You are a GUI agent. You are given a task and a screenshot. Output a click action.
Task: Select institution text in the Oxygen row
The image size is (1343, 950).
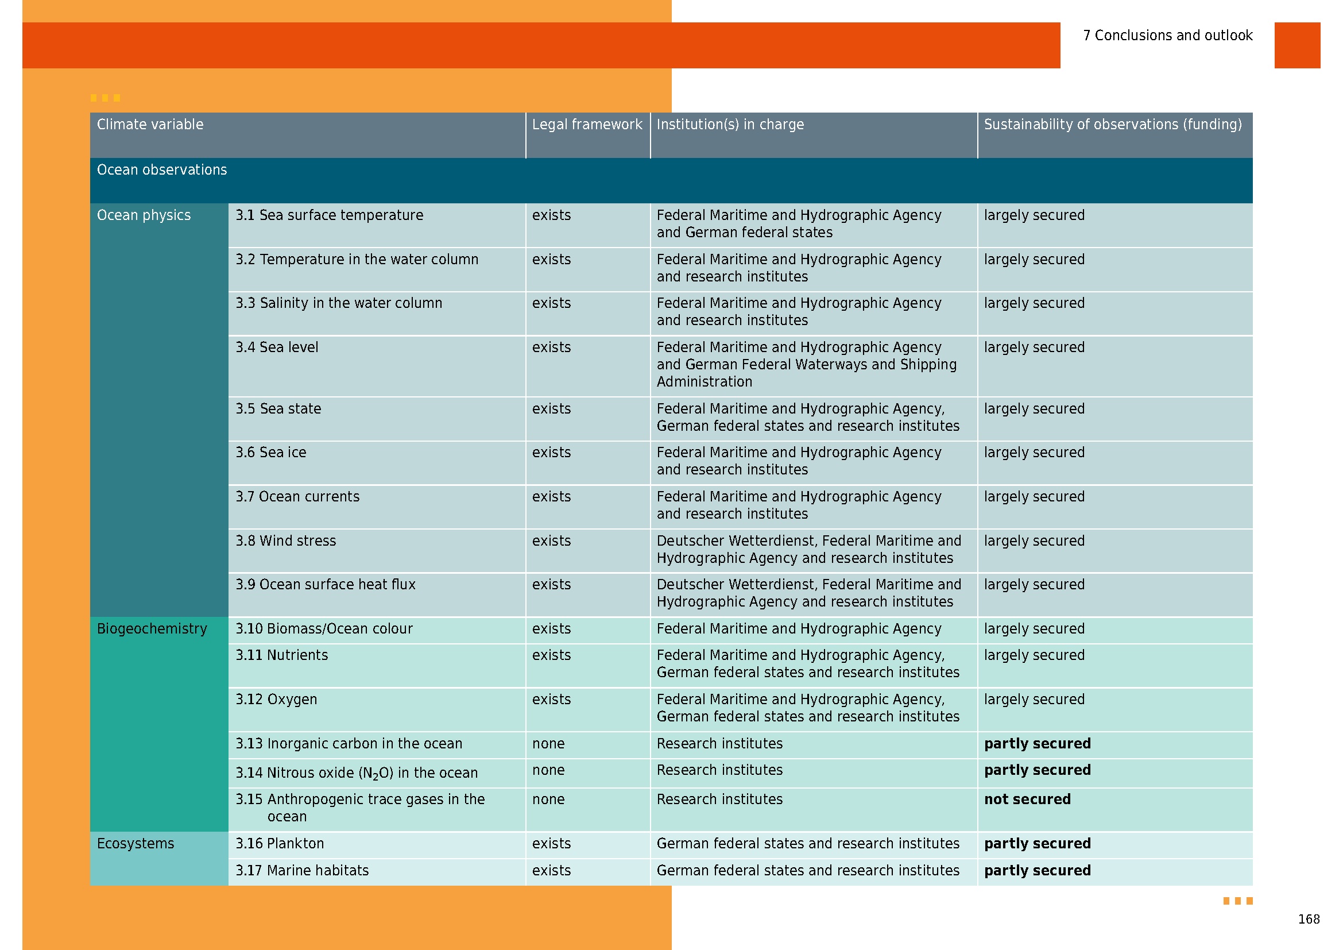tap(808, 708)
